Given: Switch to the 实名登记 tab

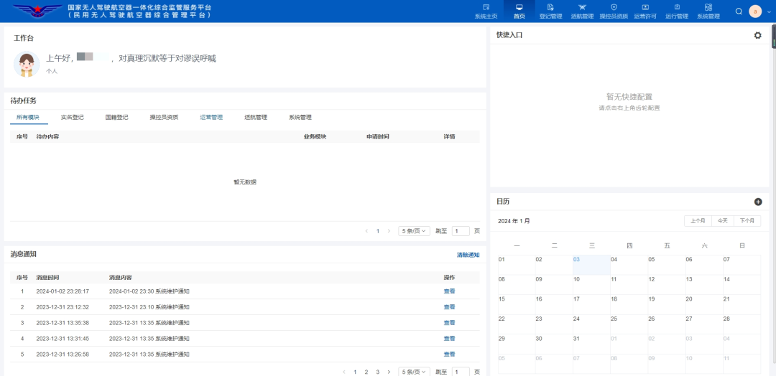Looking at the screenshot, I should click(x=73, y=118).
